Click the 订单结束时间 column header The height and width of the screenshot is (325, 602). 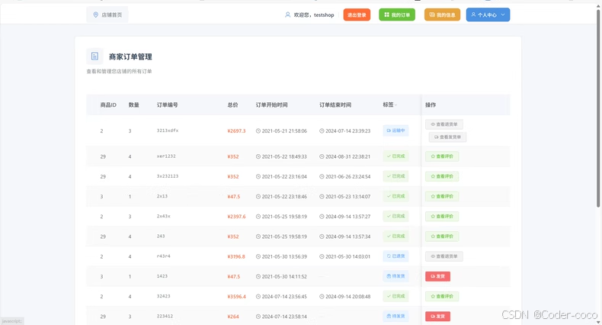pos(335,105)
